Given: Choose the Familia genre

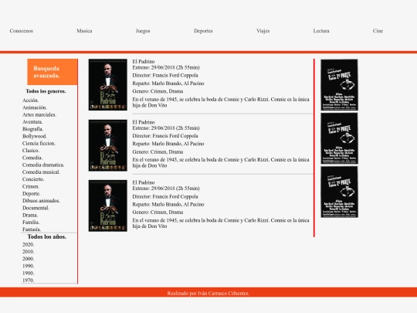Looking at the screenshot, I should 31,223.
